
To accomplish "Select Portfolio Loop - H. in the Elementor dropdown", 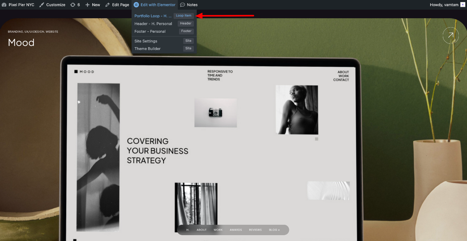I will pyautogui.click(x=153, y=16).
